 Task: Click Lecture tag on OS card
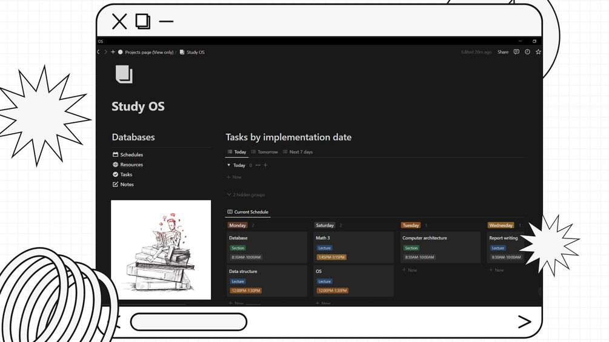click(x=324, y=281)
